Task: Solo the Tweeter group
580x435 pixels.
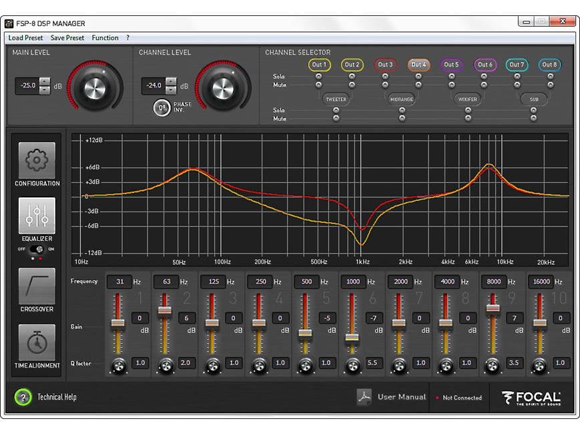Action: 336,110
